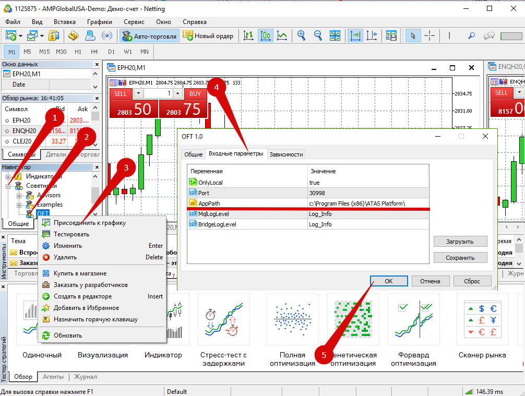
Task: Click the cloud VPS toolbar icon
Action: [x=90, y=35]
